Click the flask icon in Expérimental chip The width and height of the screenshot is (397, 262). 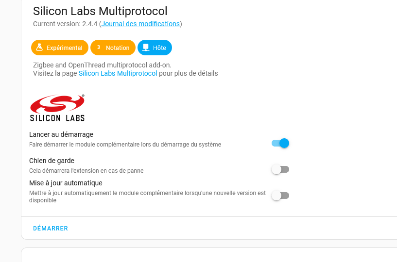[x=39, y=48]
